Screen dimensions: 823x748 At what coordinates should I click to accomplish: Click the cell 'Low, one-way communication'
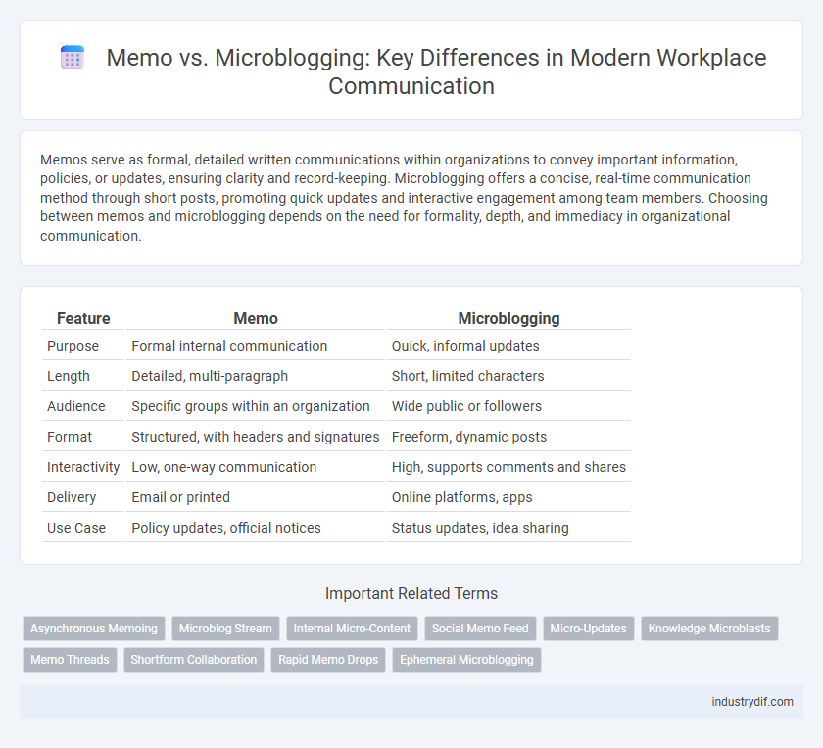tap(256, 467)
